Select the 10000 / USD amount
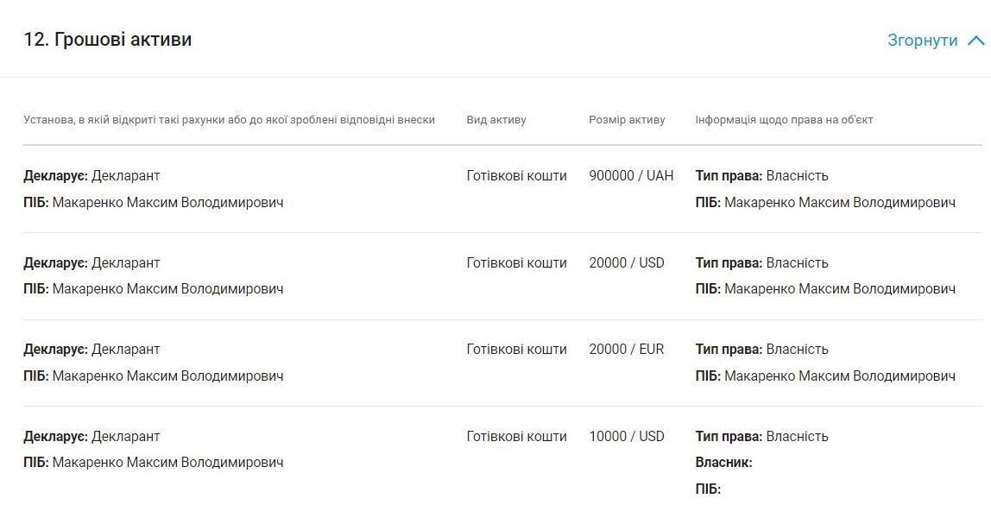 627,437
